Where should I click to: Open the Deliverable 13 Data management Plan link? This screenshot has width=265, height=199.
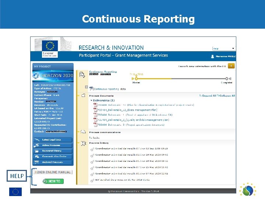[x=127, y=110]
